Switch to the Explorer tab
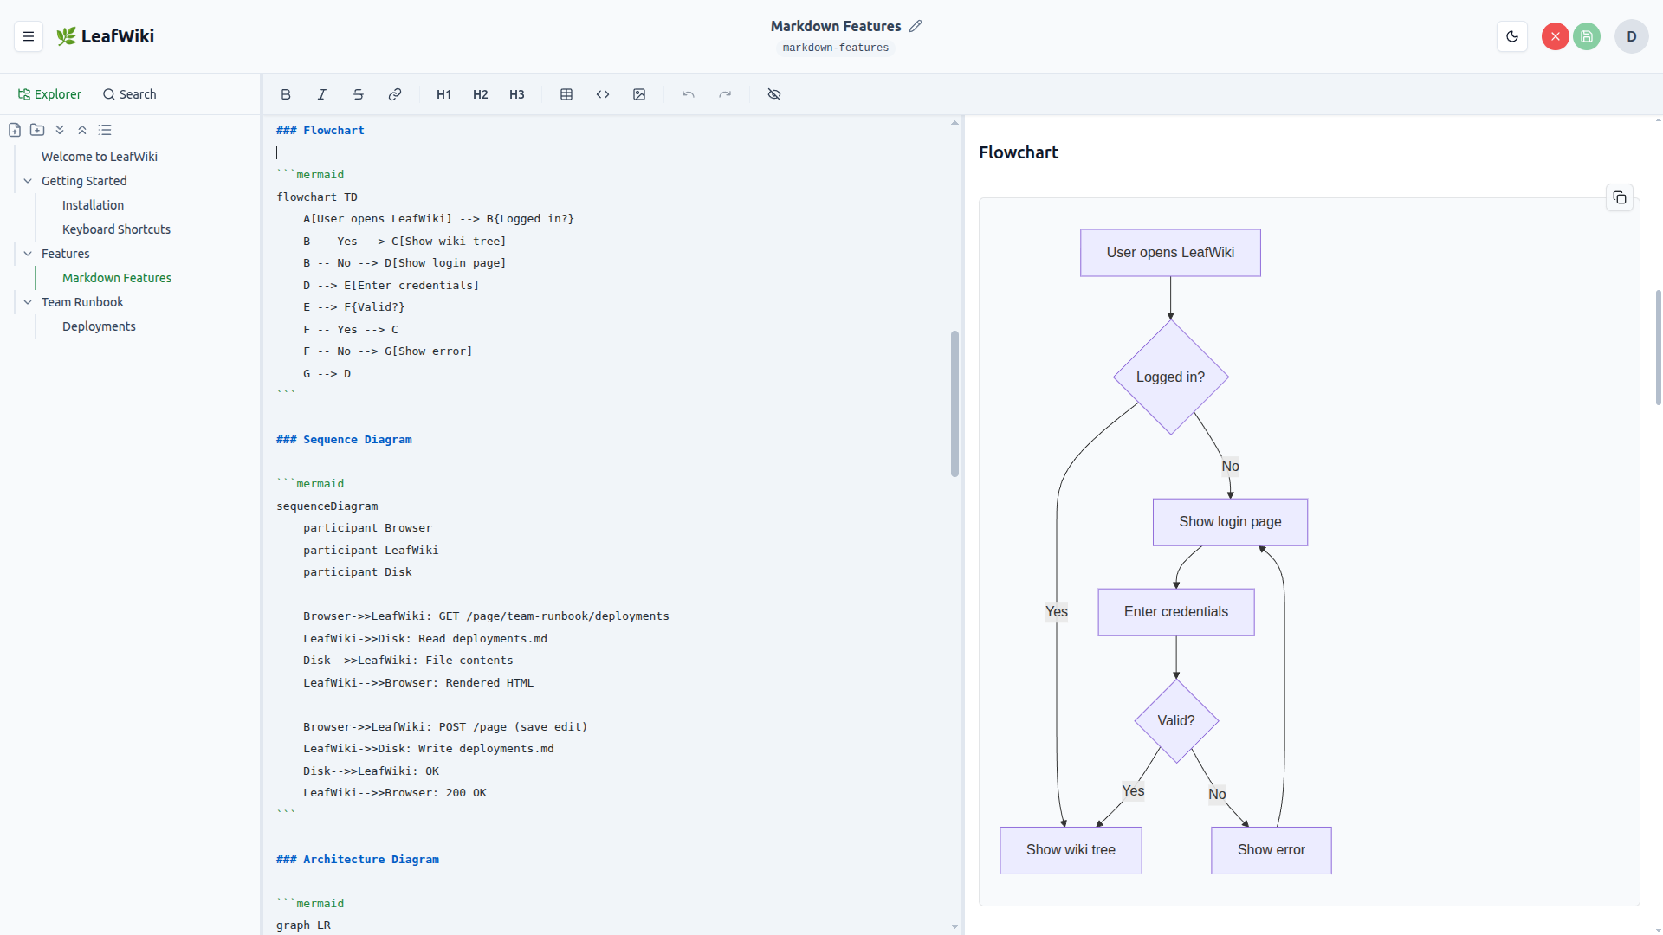 pyautogui.click(x=50, y=94)
